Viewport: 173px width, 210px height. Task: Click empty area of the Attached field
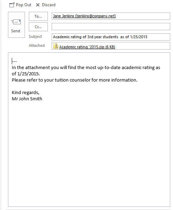click(x=142, y=46)
